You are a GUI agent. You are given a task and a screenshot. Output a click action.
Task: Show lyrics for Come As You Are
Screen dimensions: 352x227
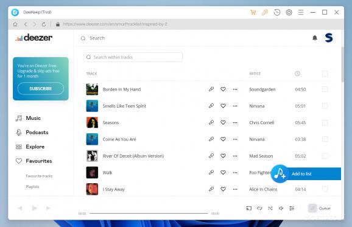pyautogui.click(x=211, y=139)
